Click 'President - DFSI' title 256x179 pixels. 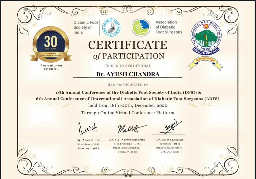[88, 144]
